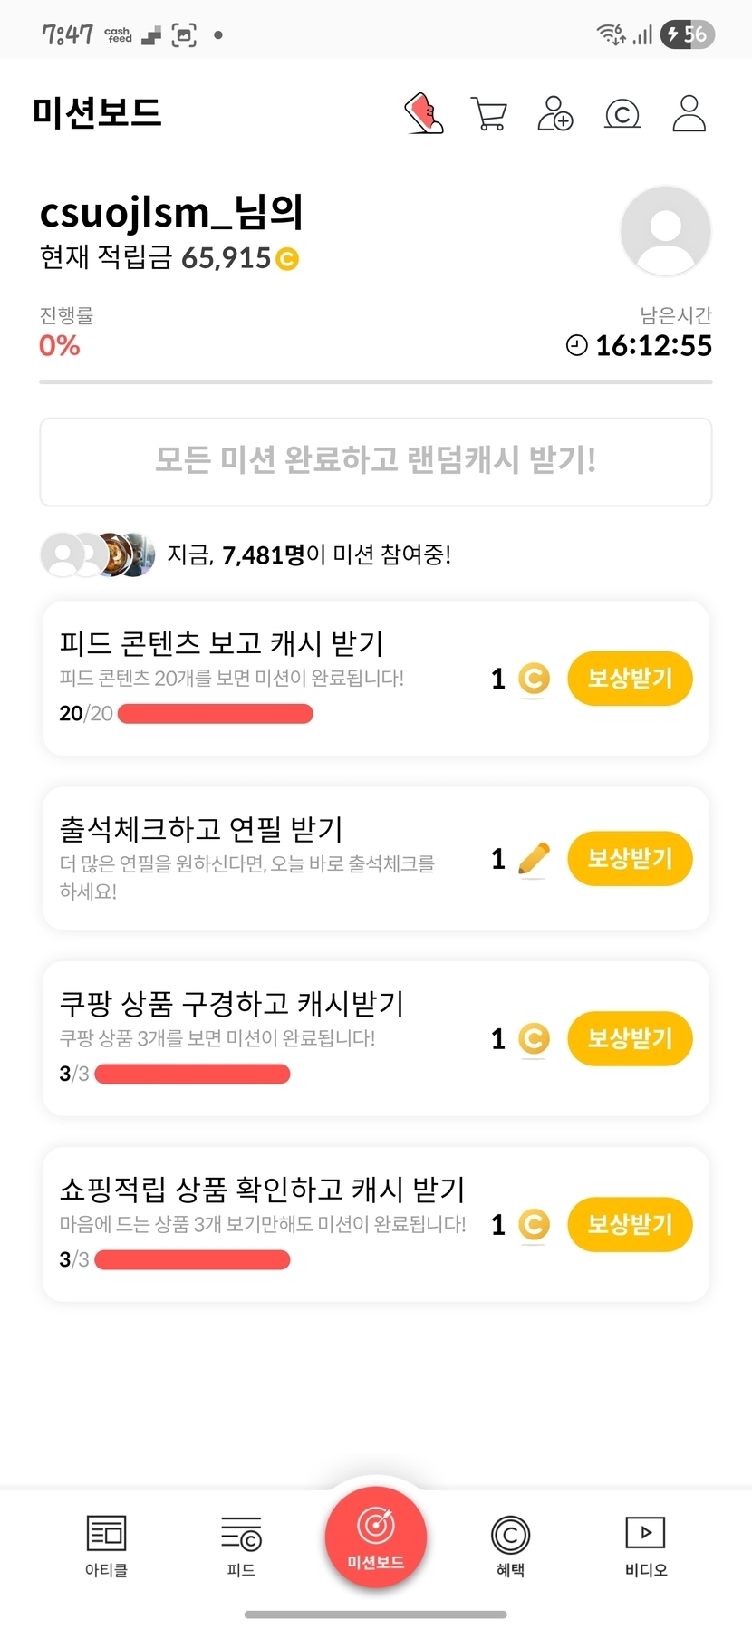Switch to the 피드 tab
Image resolution: width=752 pixels, height=1629 pixels.
point(241,1546)
